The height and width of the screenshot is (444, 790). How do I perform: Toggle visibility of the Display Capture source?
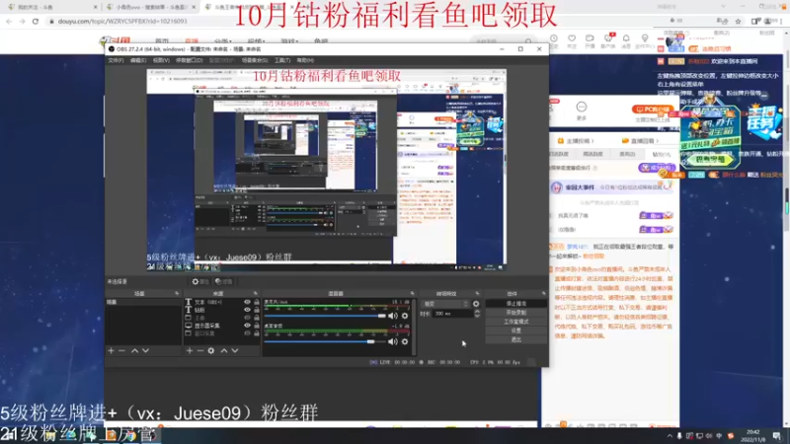coord(248,326)
